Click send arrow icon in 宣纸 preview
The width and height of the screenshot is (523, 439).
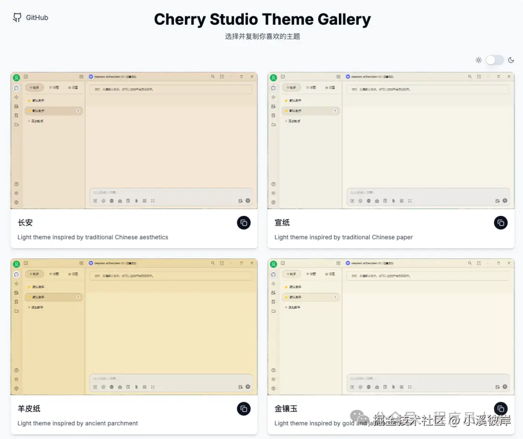tap(505, 201)
